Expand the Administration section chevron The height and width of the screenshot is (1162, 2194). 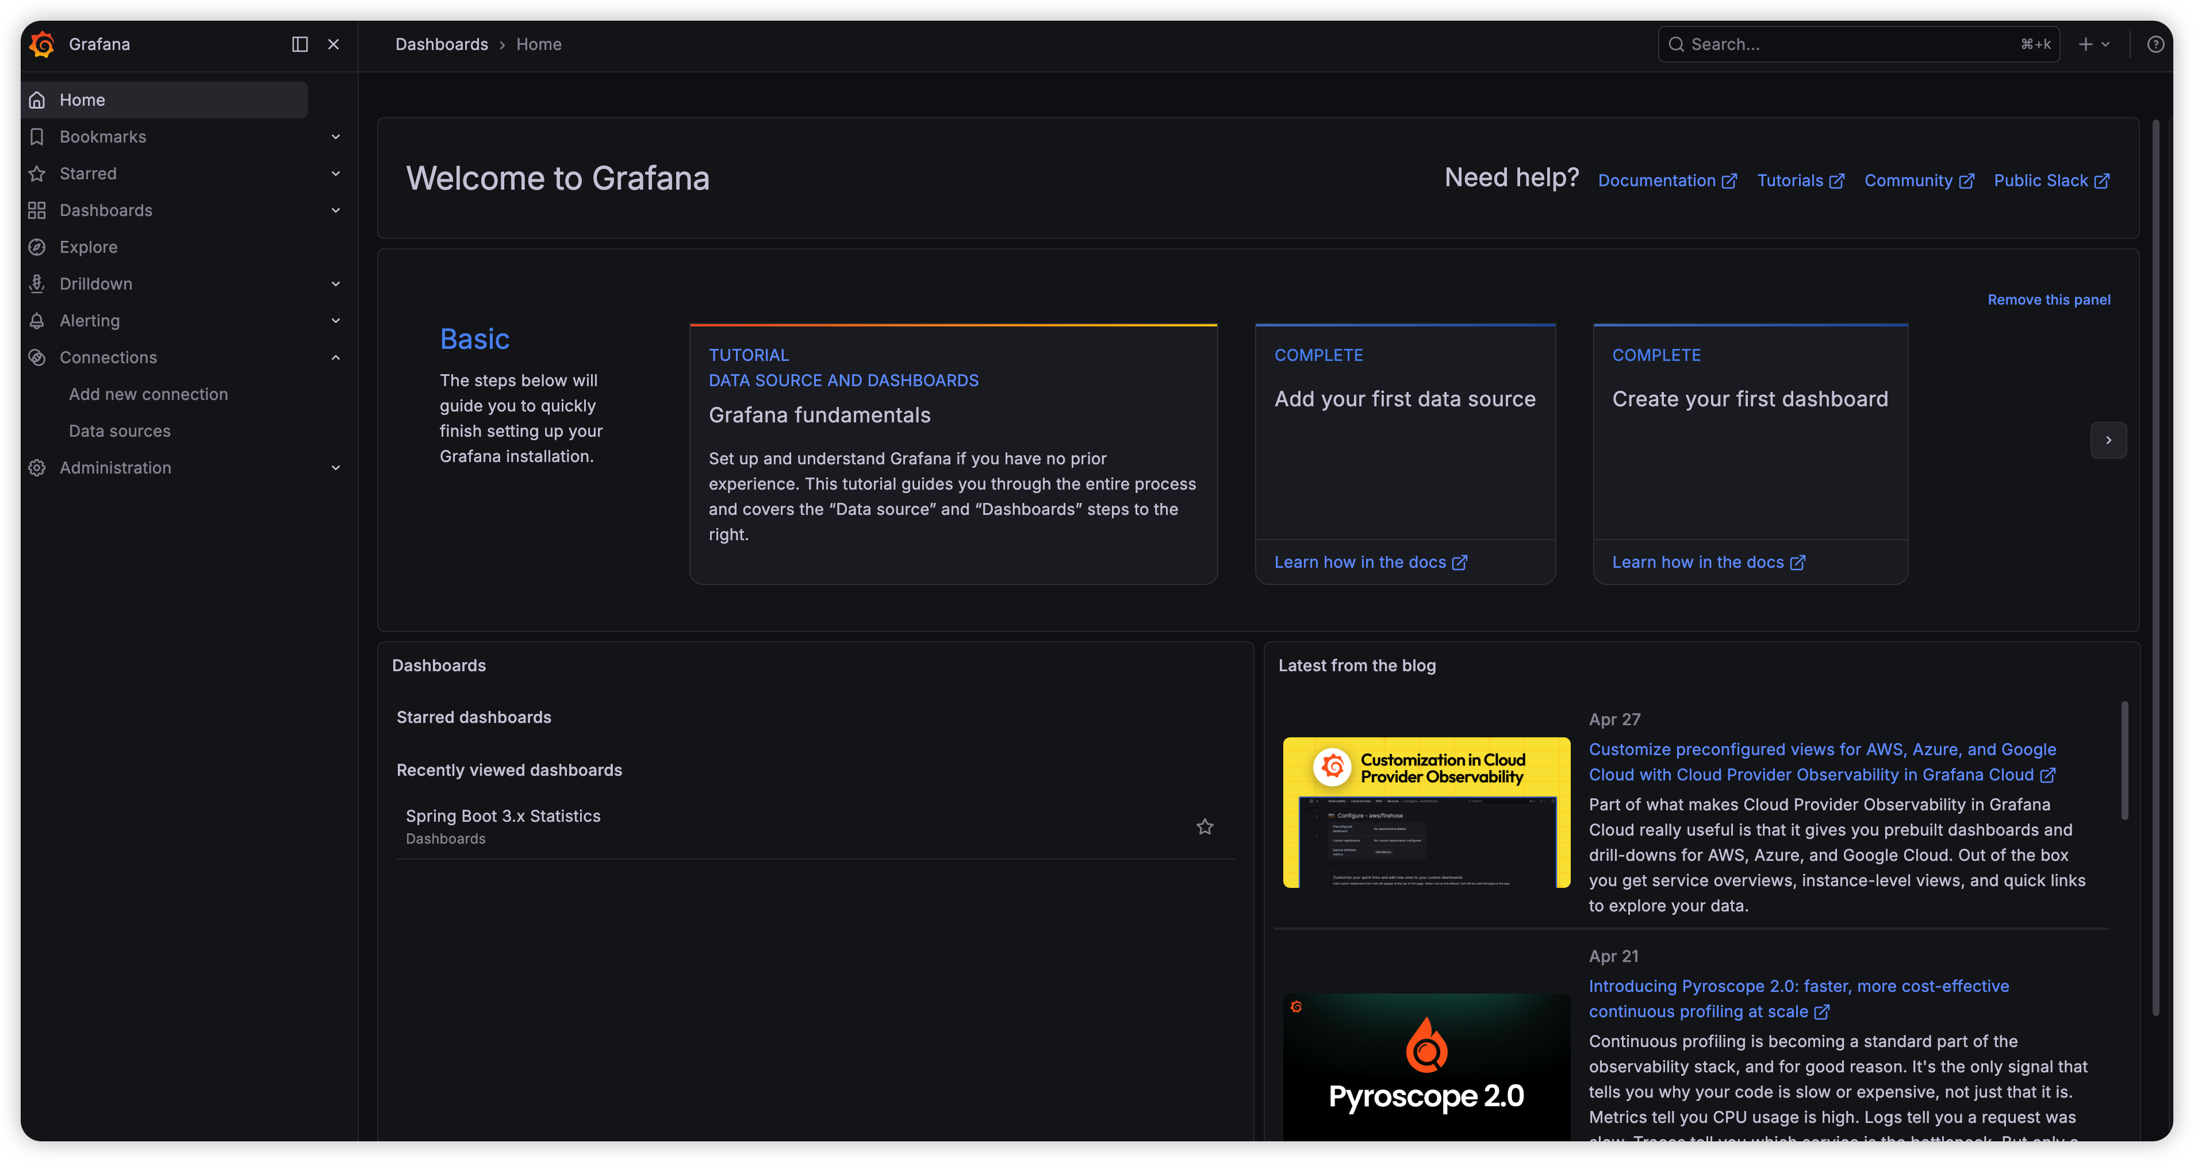click(336, 468)
